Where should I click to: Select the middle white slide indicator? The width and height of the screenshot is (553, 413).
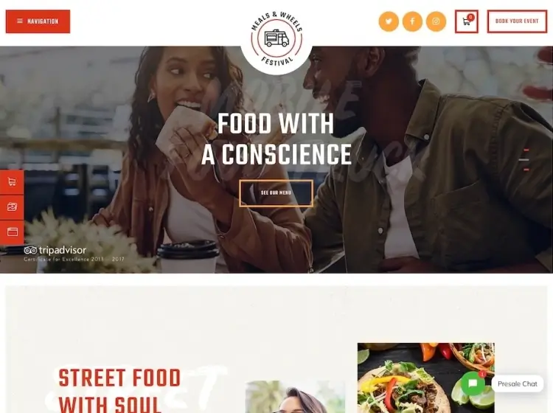pos(524,160)
